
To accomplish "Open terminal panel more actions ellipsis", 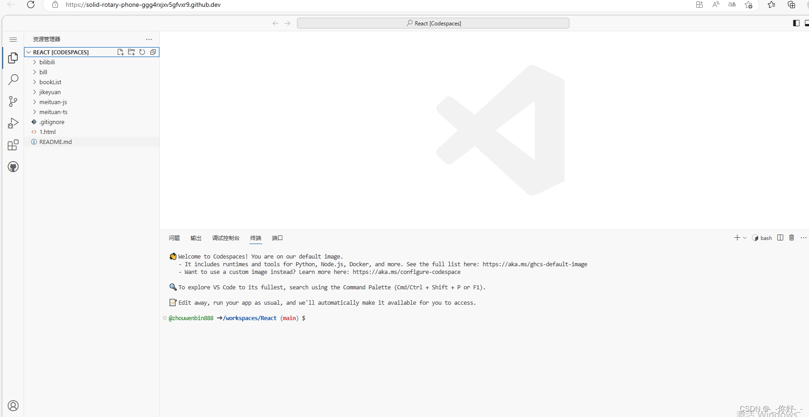I will [x=804, y=238].
